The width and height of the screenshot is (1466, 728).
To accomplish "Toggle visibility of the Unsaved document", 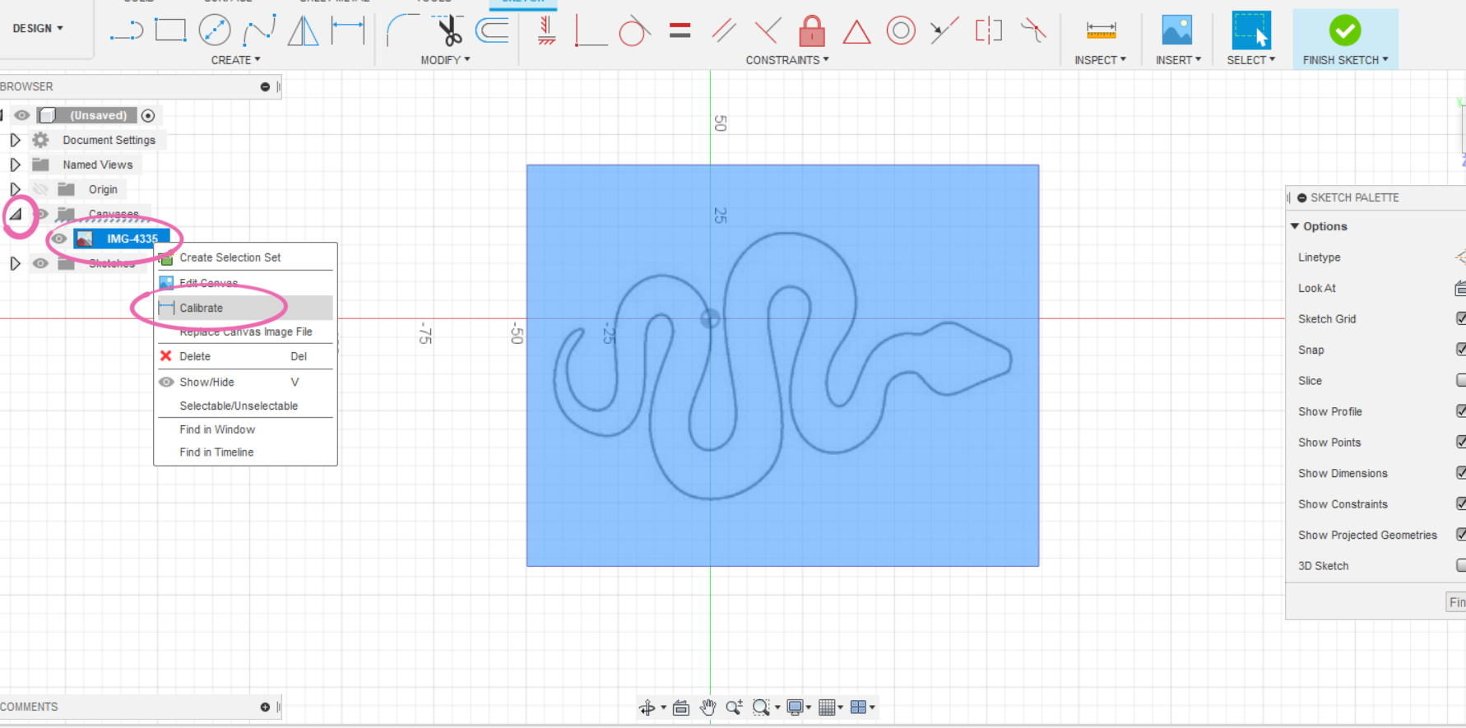I will pyautogui.click(x=22, y=115).
